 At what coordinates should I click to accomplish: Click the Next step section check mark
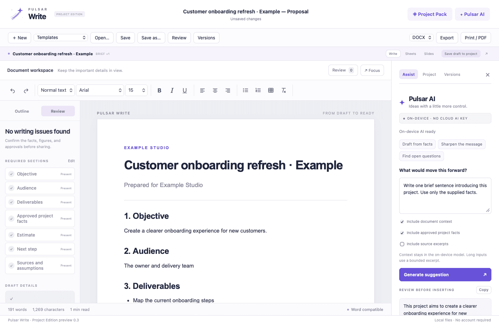[12, 249]
